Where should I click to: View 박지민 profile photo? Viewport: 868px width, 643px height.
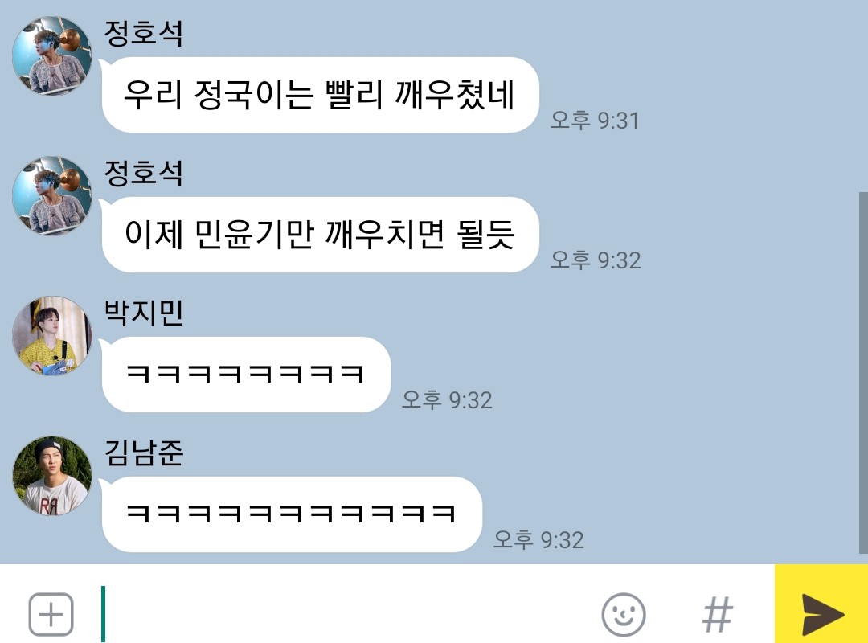[52, 335]
